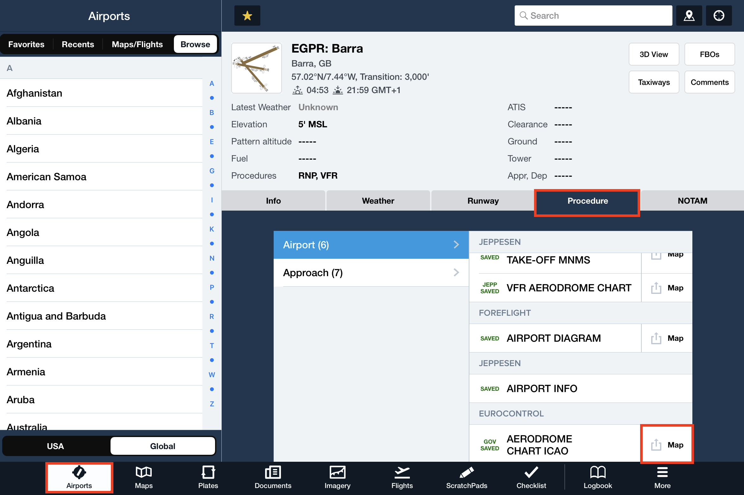
Task: Open the Documents icon in bottom bar
Action: click(x=273, y=478)
